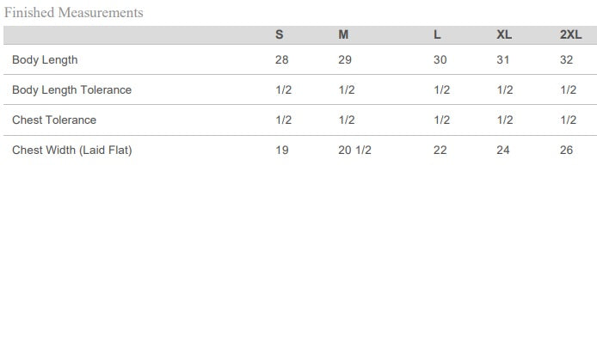This screenshot has width=597, height=344.
Task: Click the Finished Measurements heading
Action: 74,13
